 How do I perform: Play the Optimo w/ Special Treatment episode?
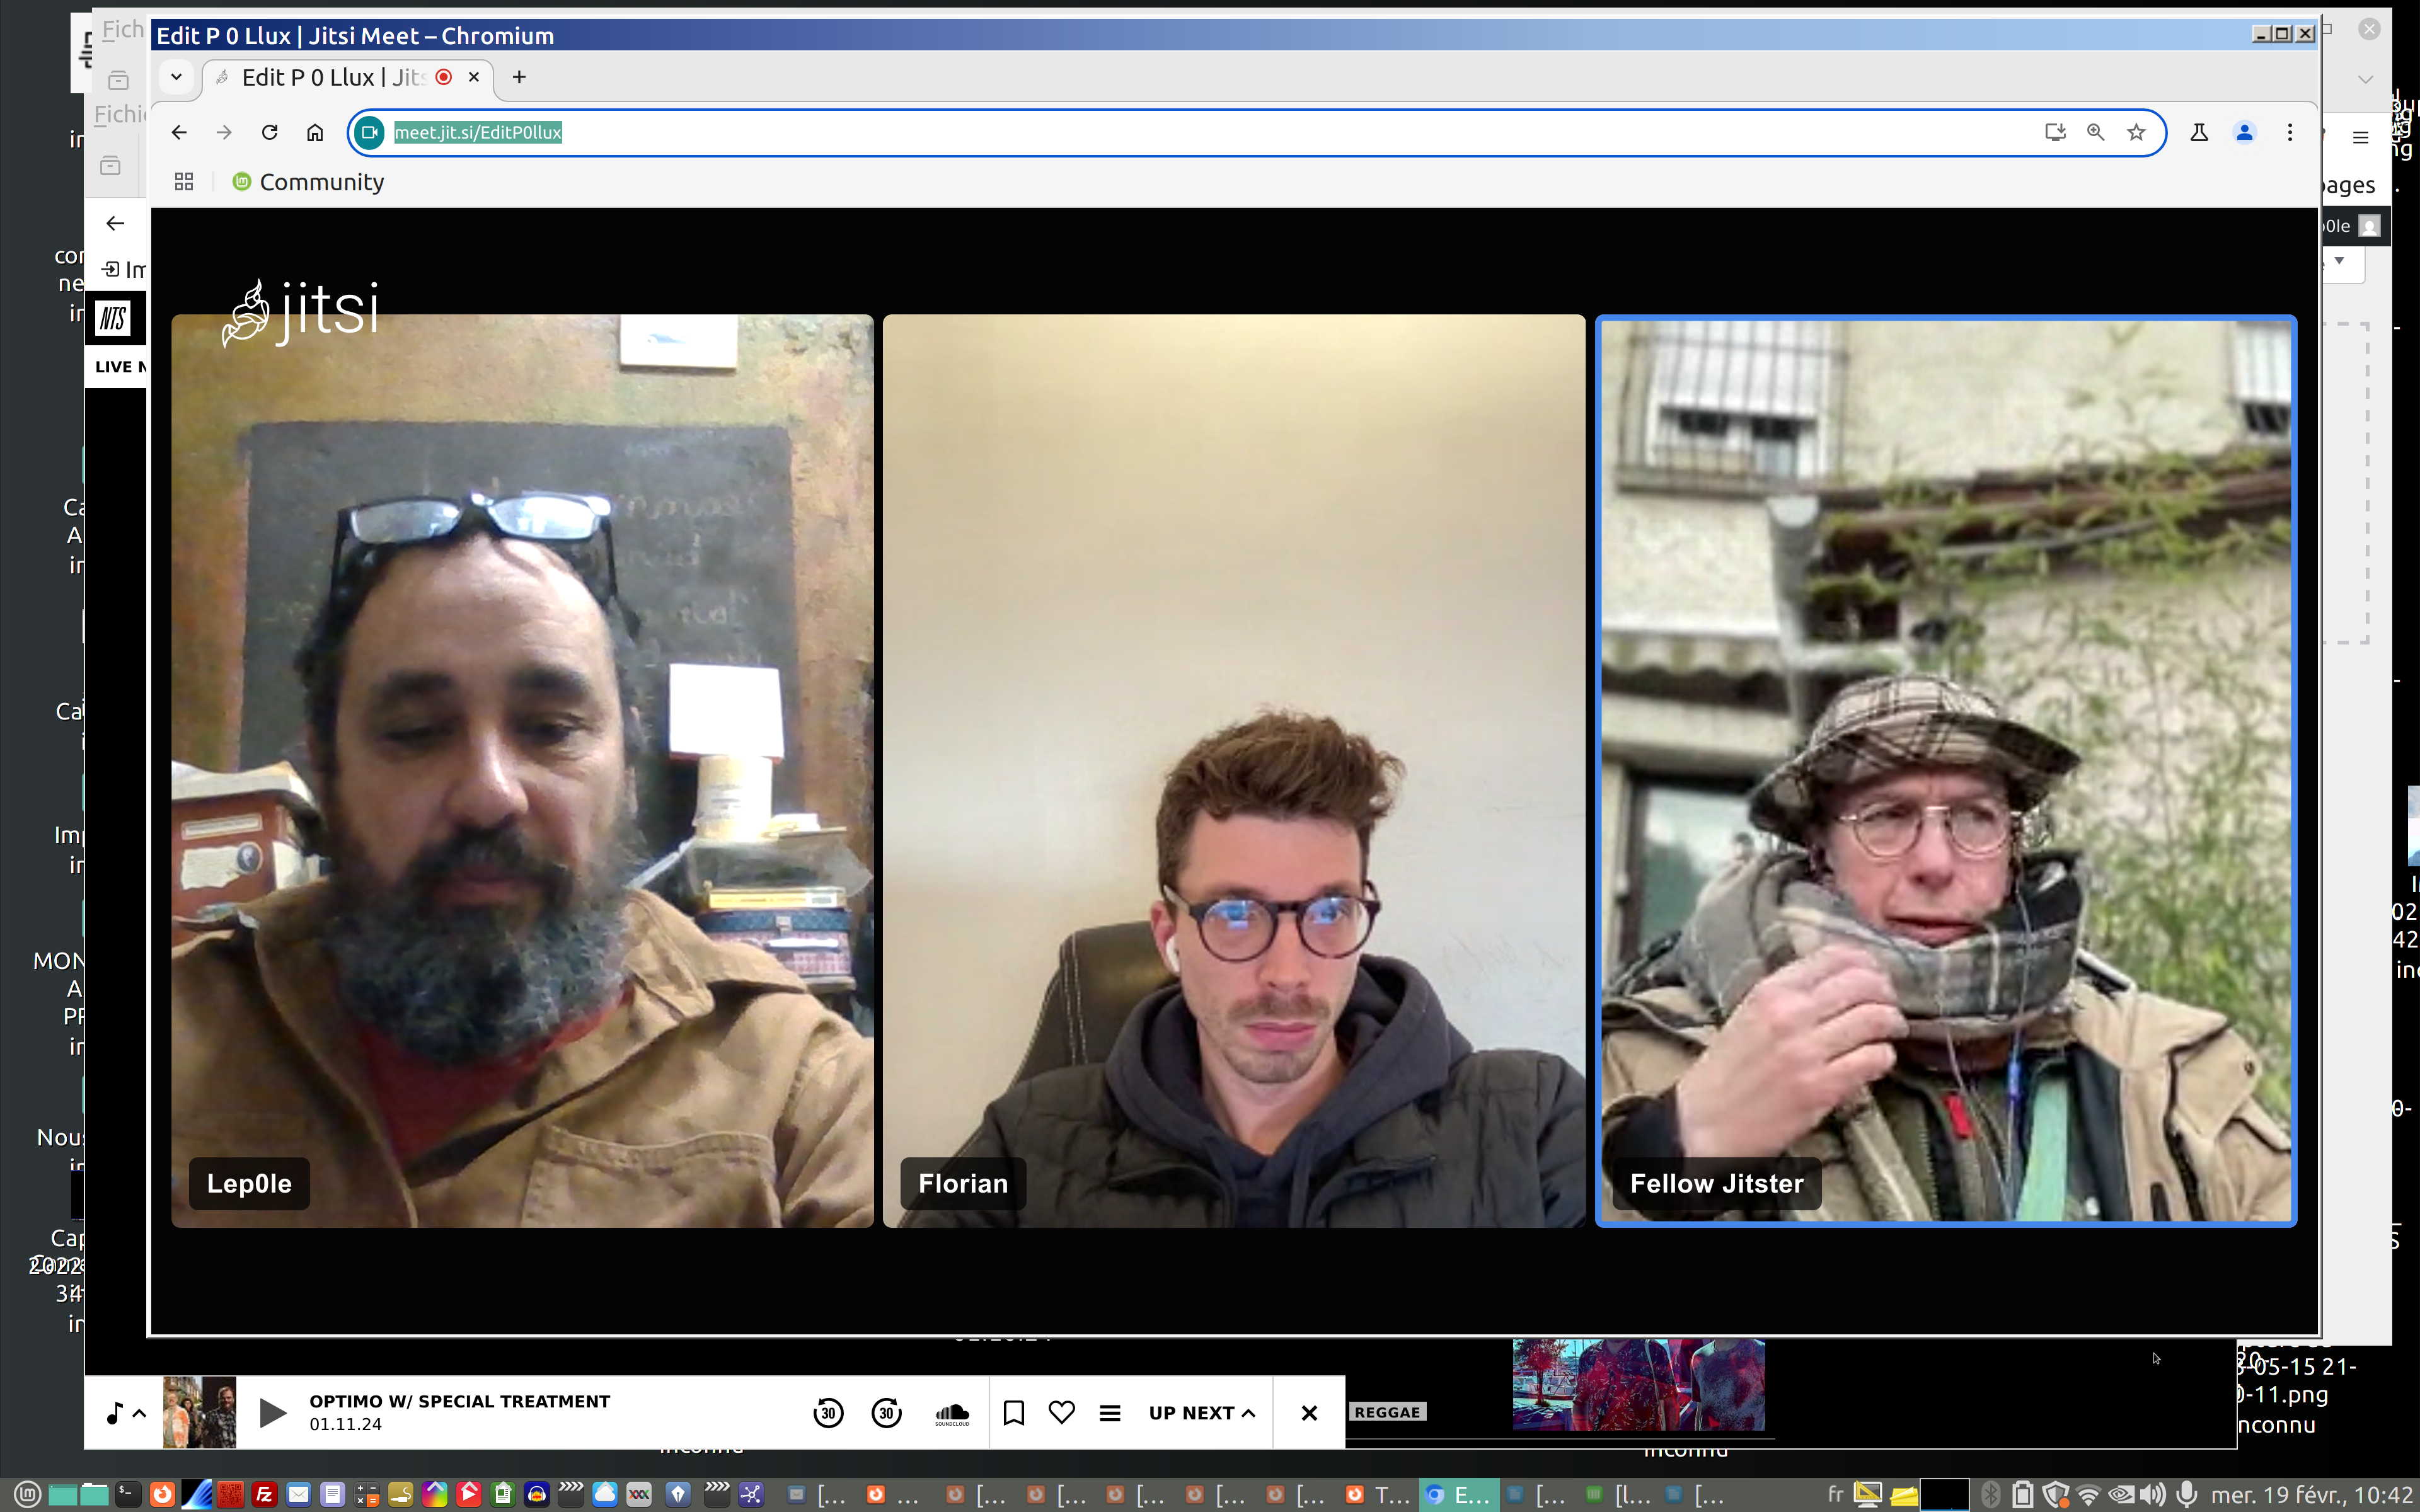tap(272, 1412)
